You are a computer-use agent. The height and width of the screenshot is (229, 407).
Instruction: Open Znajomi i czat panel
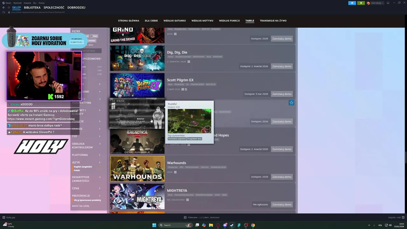click(x=396, y=218)
